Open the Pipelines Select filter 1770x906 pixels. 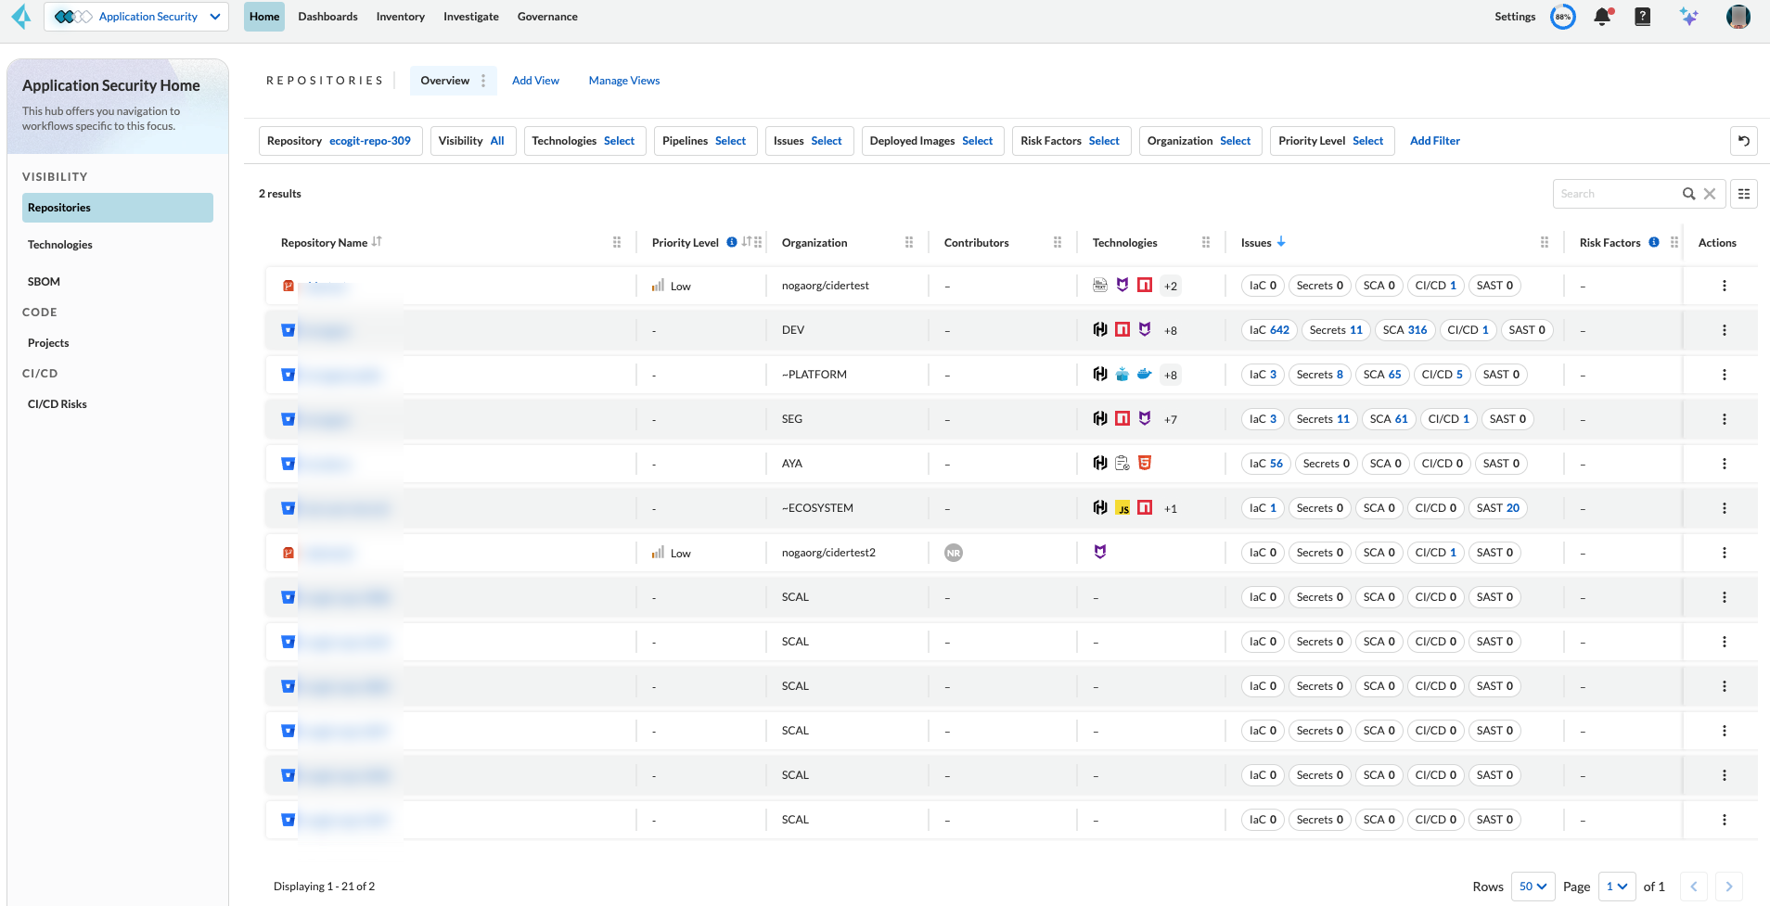click(x=704, y=141)
